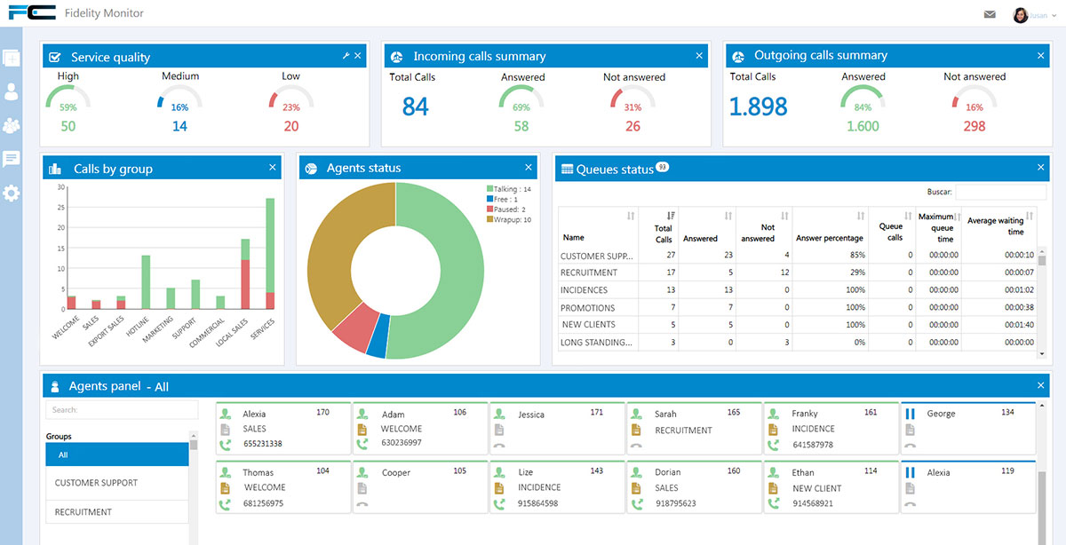Click the Buscar search field
This screenshot has width=1066, height=545.
[999, 192]
